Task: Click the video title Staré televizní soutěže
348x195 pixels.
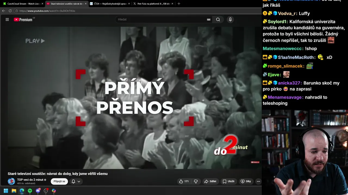Action: (x=58, y=174)
